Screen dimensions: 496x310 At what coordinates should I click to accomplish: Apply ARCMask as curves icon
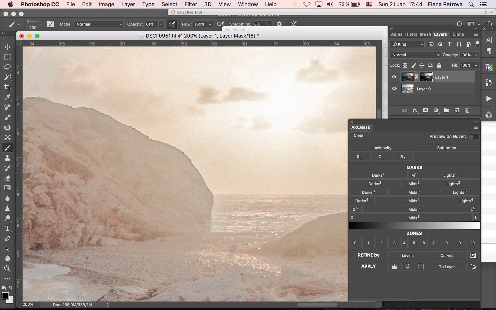[x=407, y=267]
